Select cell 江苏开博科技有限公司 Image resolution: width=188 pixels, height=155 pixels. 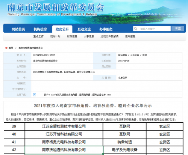tap(64, 134)
